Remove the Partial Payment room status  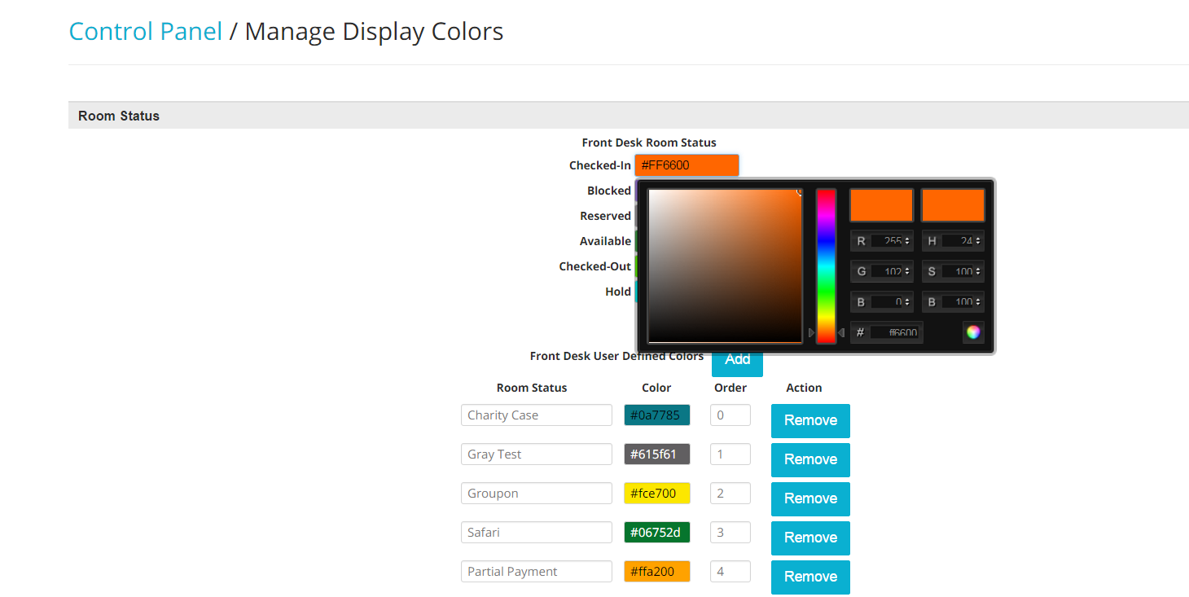pos(810,577)
